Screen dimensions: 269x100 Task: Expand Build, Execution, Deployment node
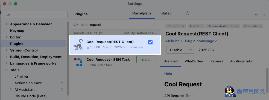pos(7,57)
